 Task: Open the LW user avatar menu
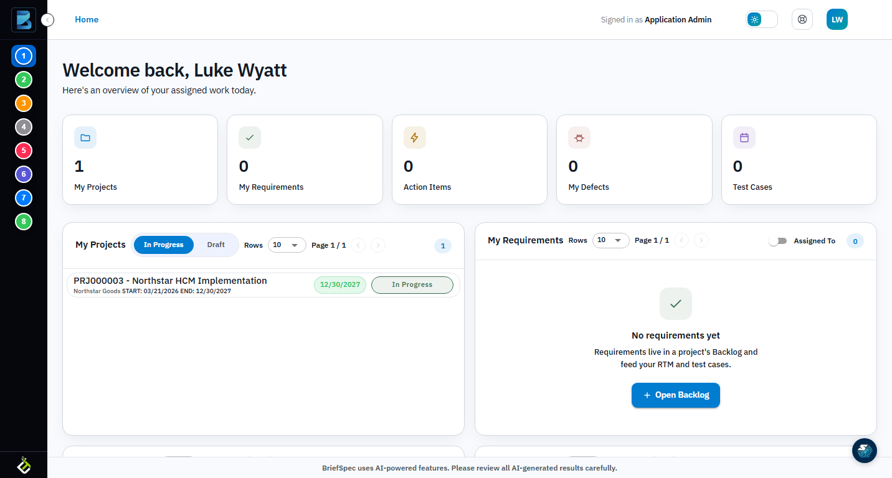[837, 19]
